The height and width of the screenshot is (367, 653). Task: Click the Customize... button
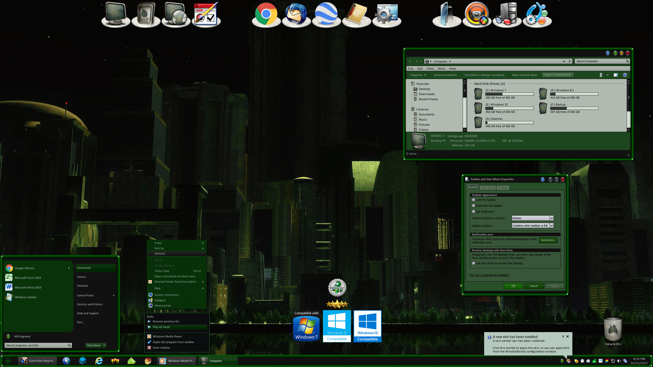(548, 240)
